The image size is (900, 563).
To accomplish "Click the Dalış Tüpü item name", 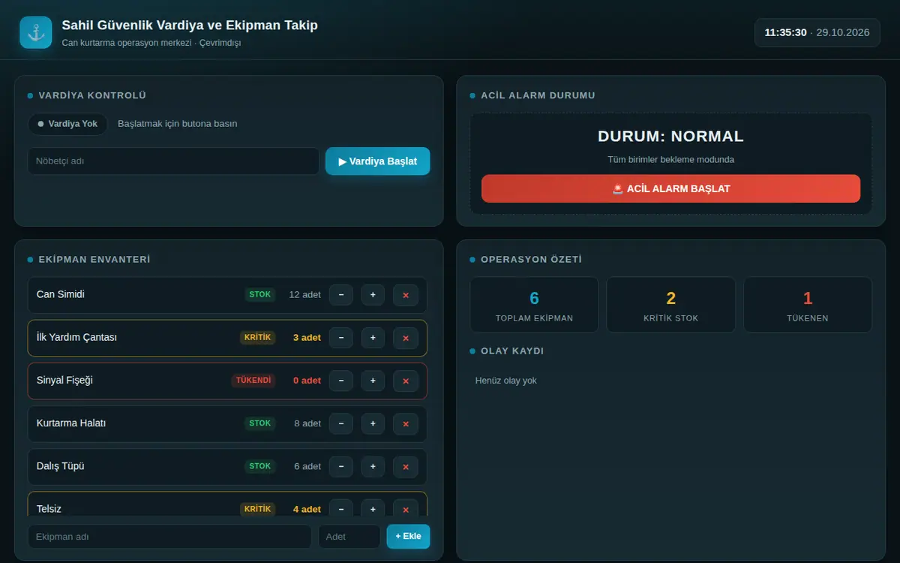I will click(61, 466).
